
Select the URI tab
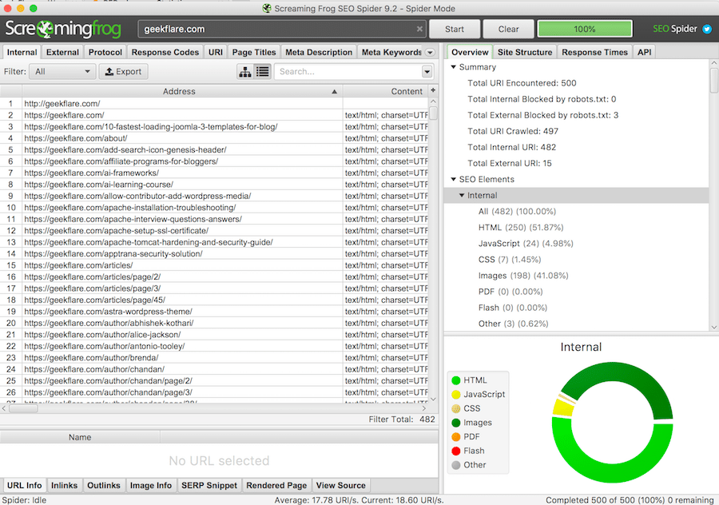(x=216, y=52)
